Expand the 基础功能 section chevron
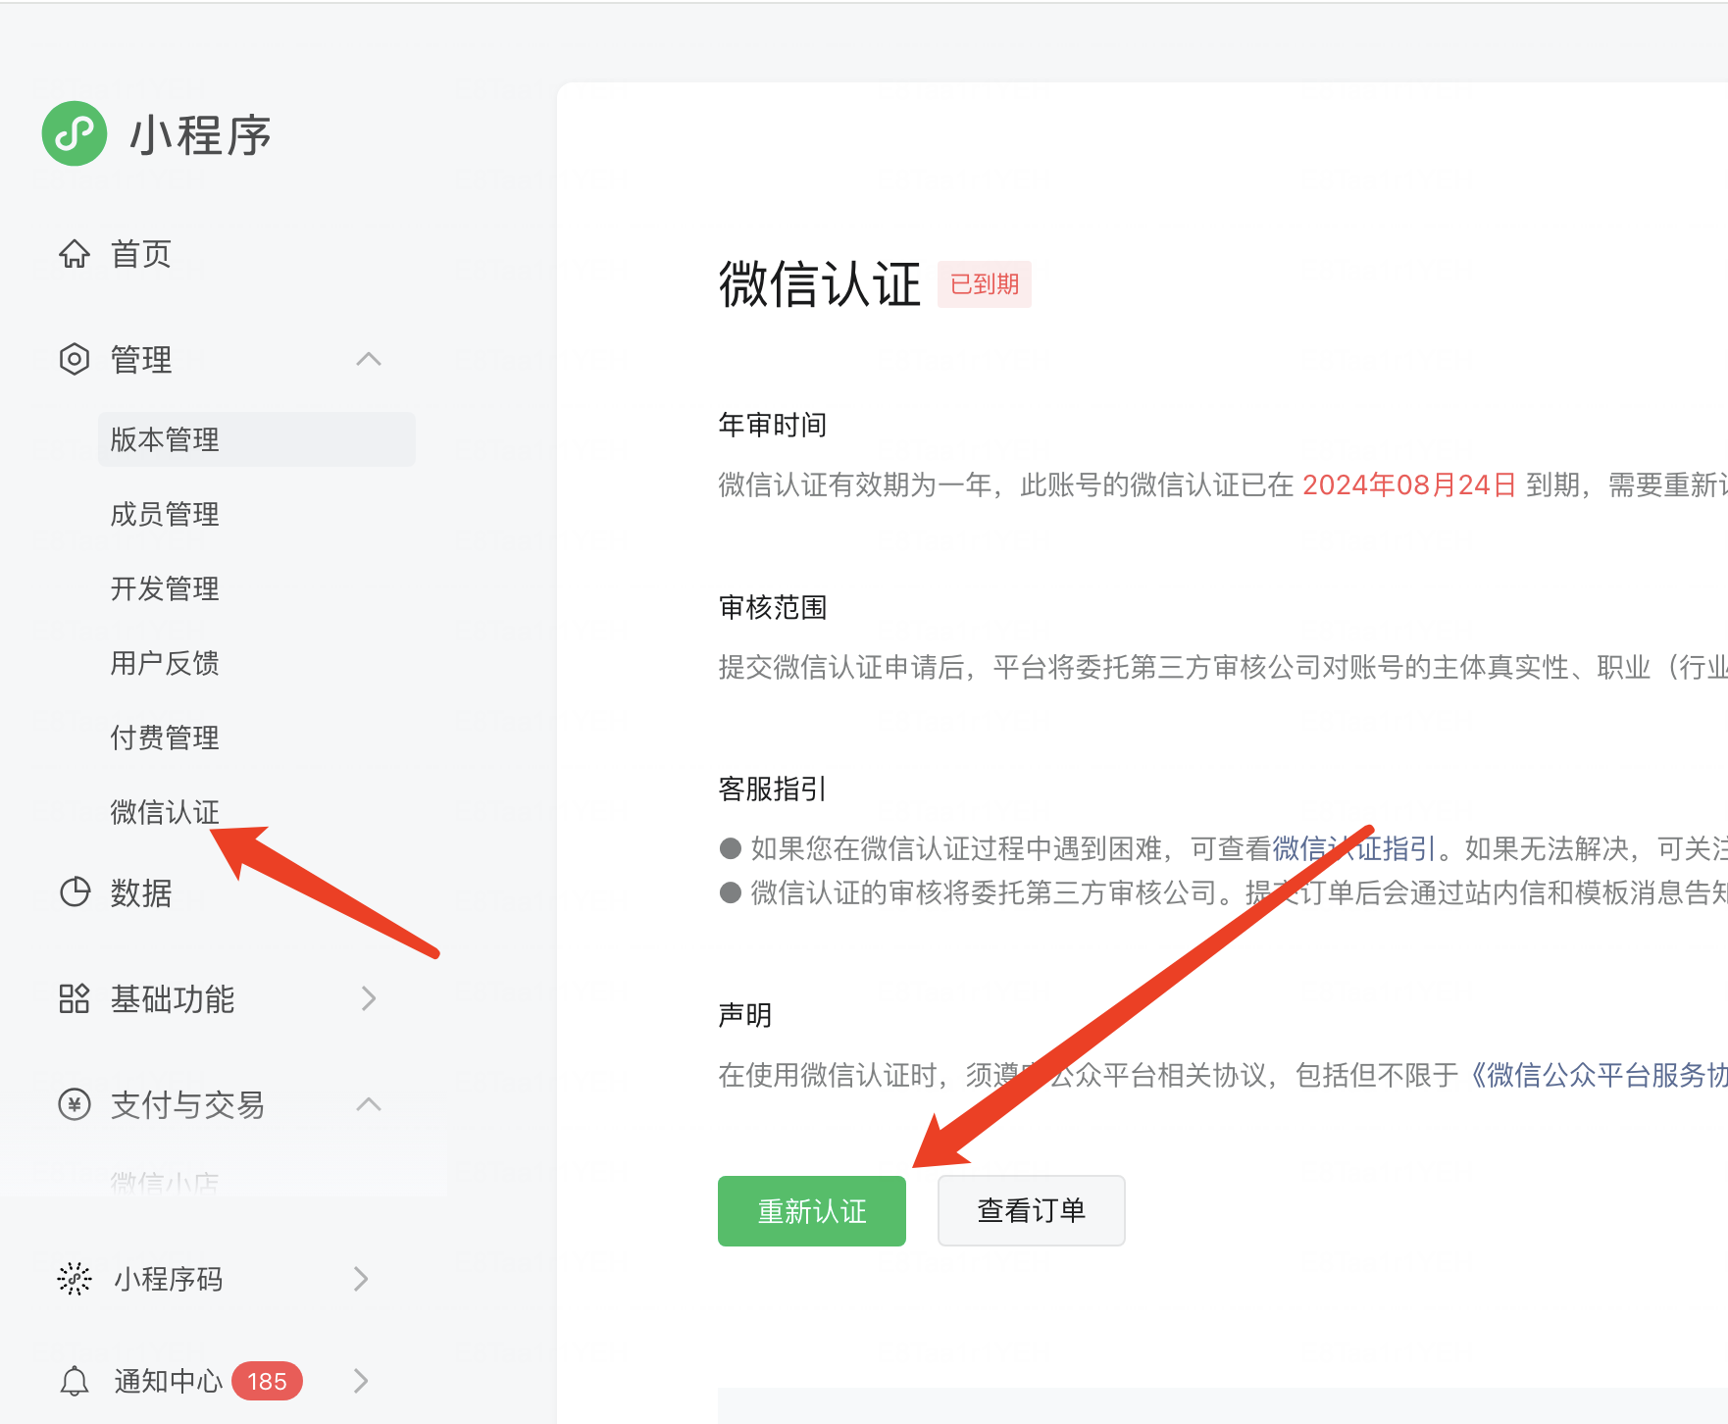Image resolution: width=1728 pixels, height=1424 pixels. click(369, 998)
